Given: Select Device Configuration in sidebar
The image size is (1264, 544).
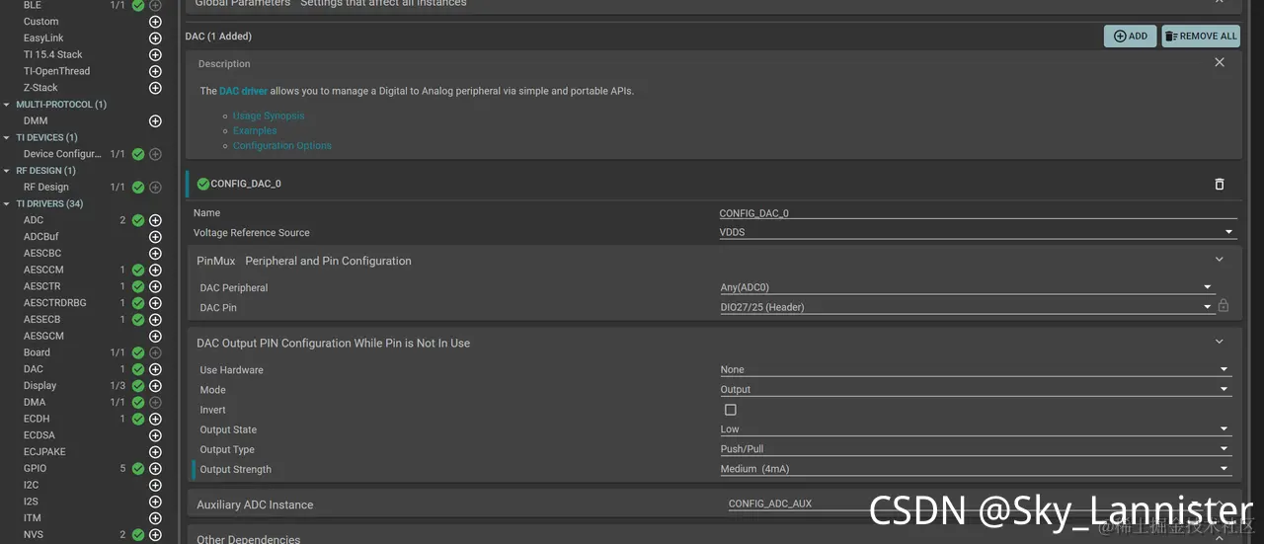Looking at the screenshot, I should pyautogui.click(x=62, y=154).
